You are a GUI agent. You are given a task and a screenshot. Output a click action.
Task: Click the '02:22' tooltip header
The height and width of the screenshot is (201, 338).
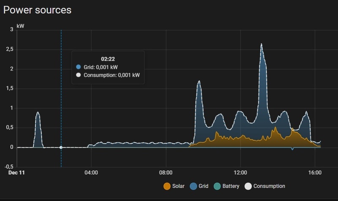click(x=108, y=59)
